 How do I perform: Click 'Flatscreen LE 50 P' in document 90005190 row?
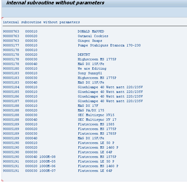coord(96,143)
